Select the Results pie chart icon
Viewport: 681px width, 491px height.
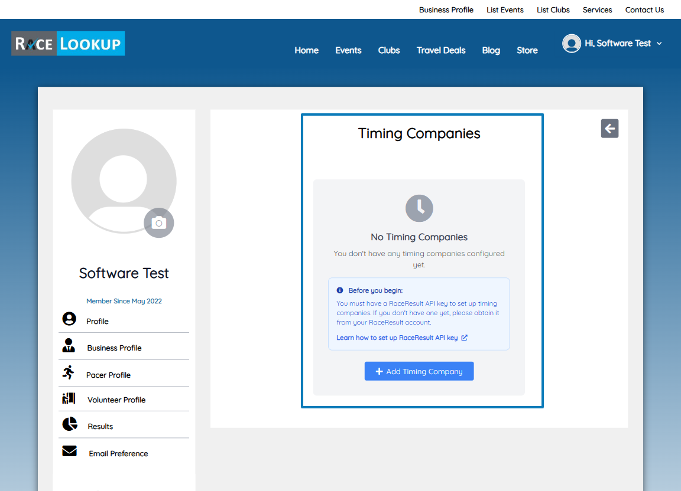[x=70, y=424]
